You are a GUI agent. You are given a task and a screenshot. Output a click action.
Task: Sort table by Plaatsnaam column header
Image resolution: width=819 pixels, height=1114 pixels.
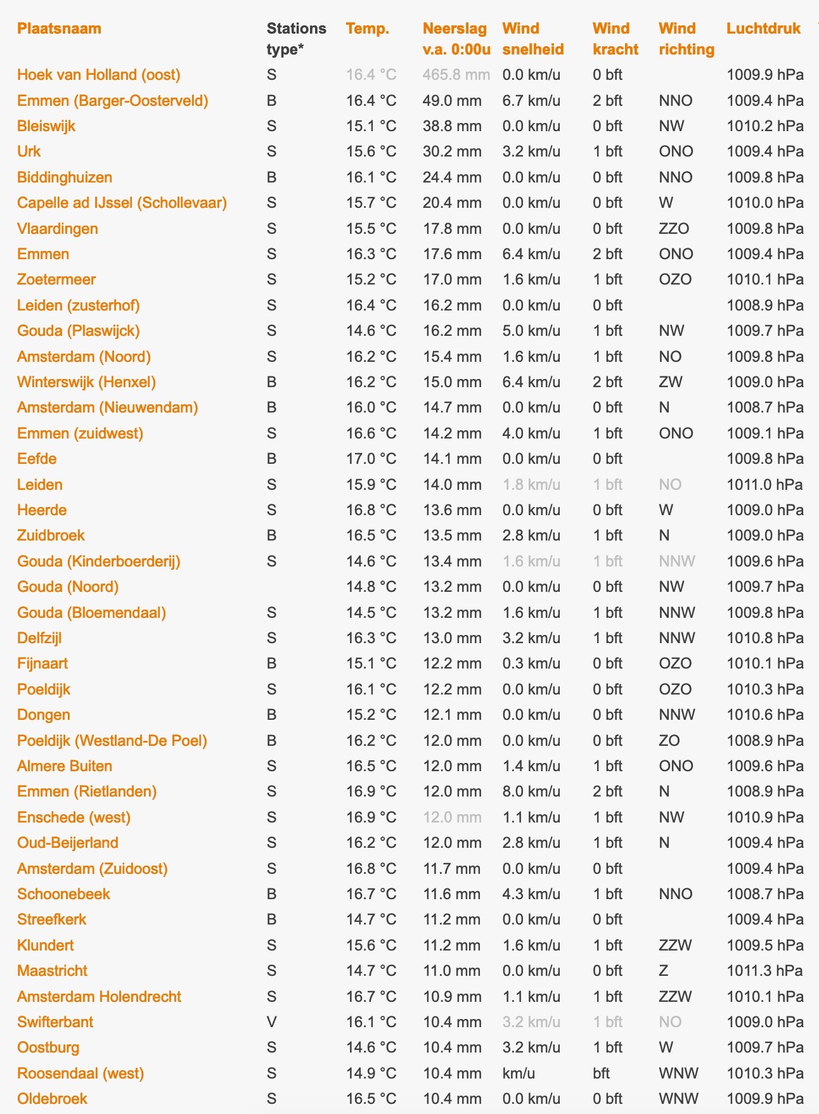click(59, 29)
